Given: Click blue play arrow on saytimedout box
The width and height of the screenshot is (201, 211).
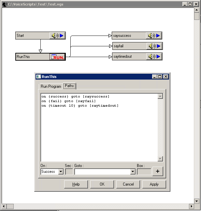Looking at the screenshot, I should 158,56.
